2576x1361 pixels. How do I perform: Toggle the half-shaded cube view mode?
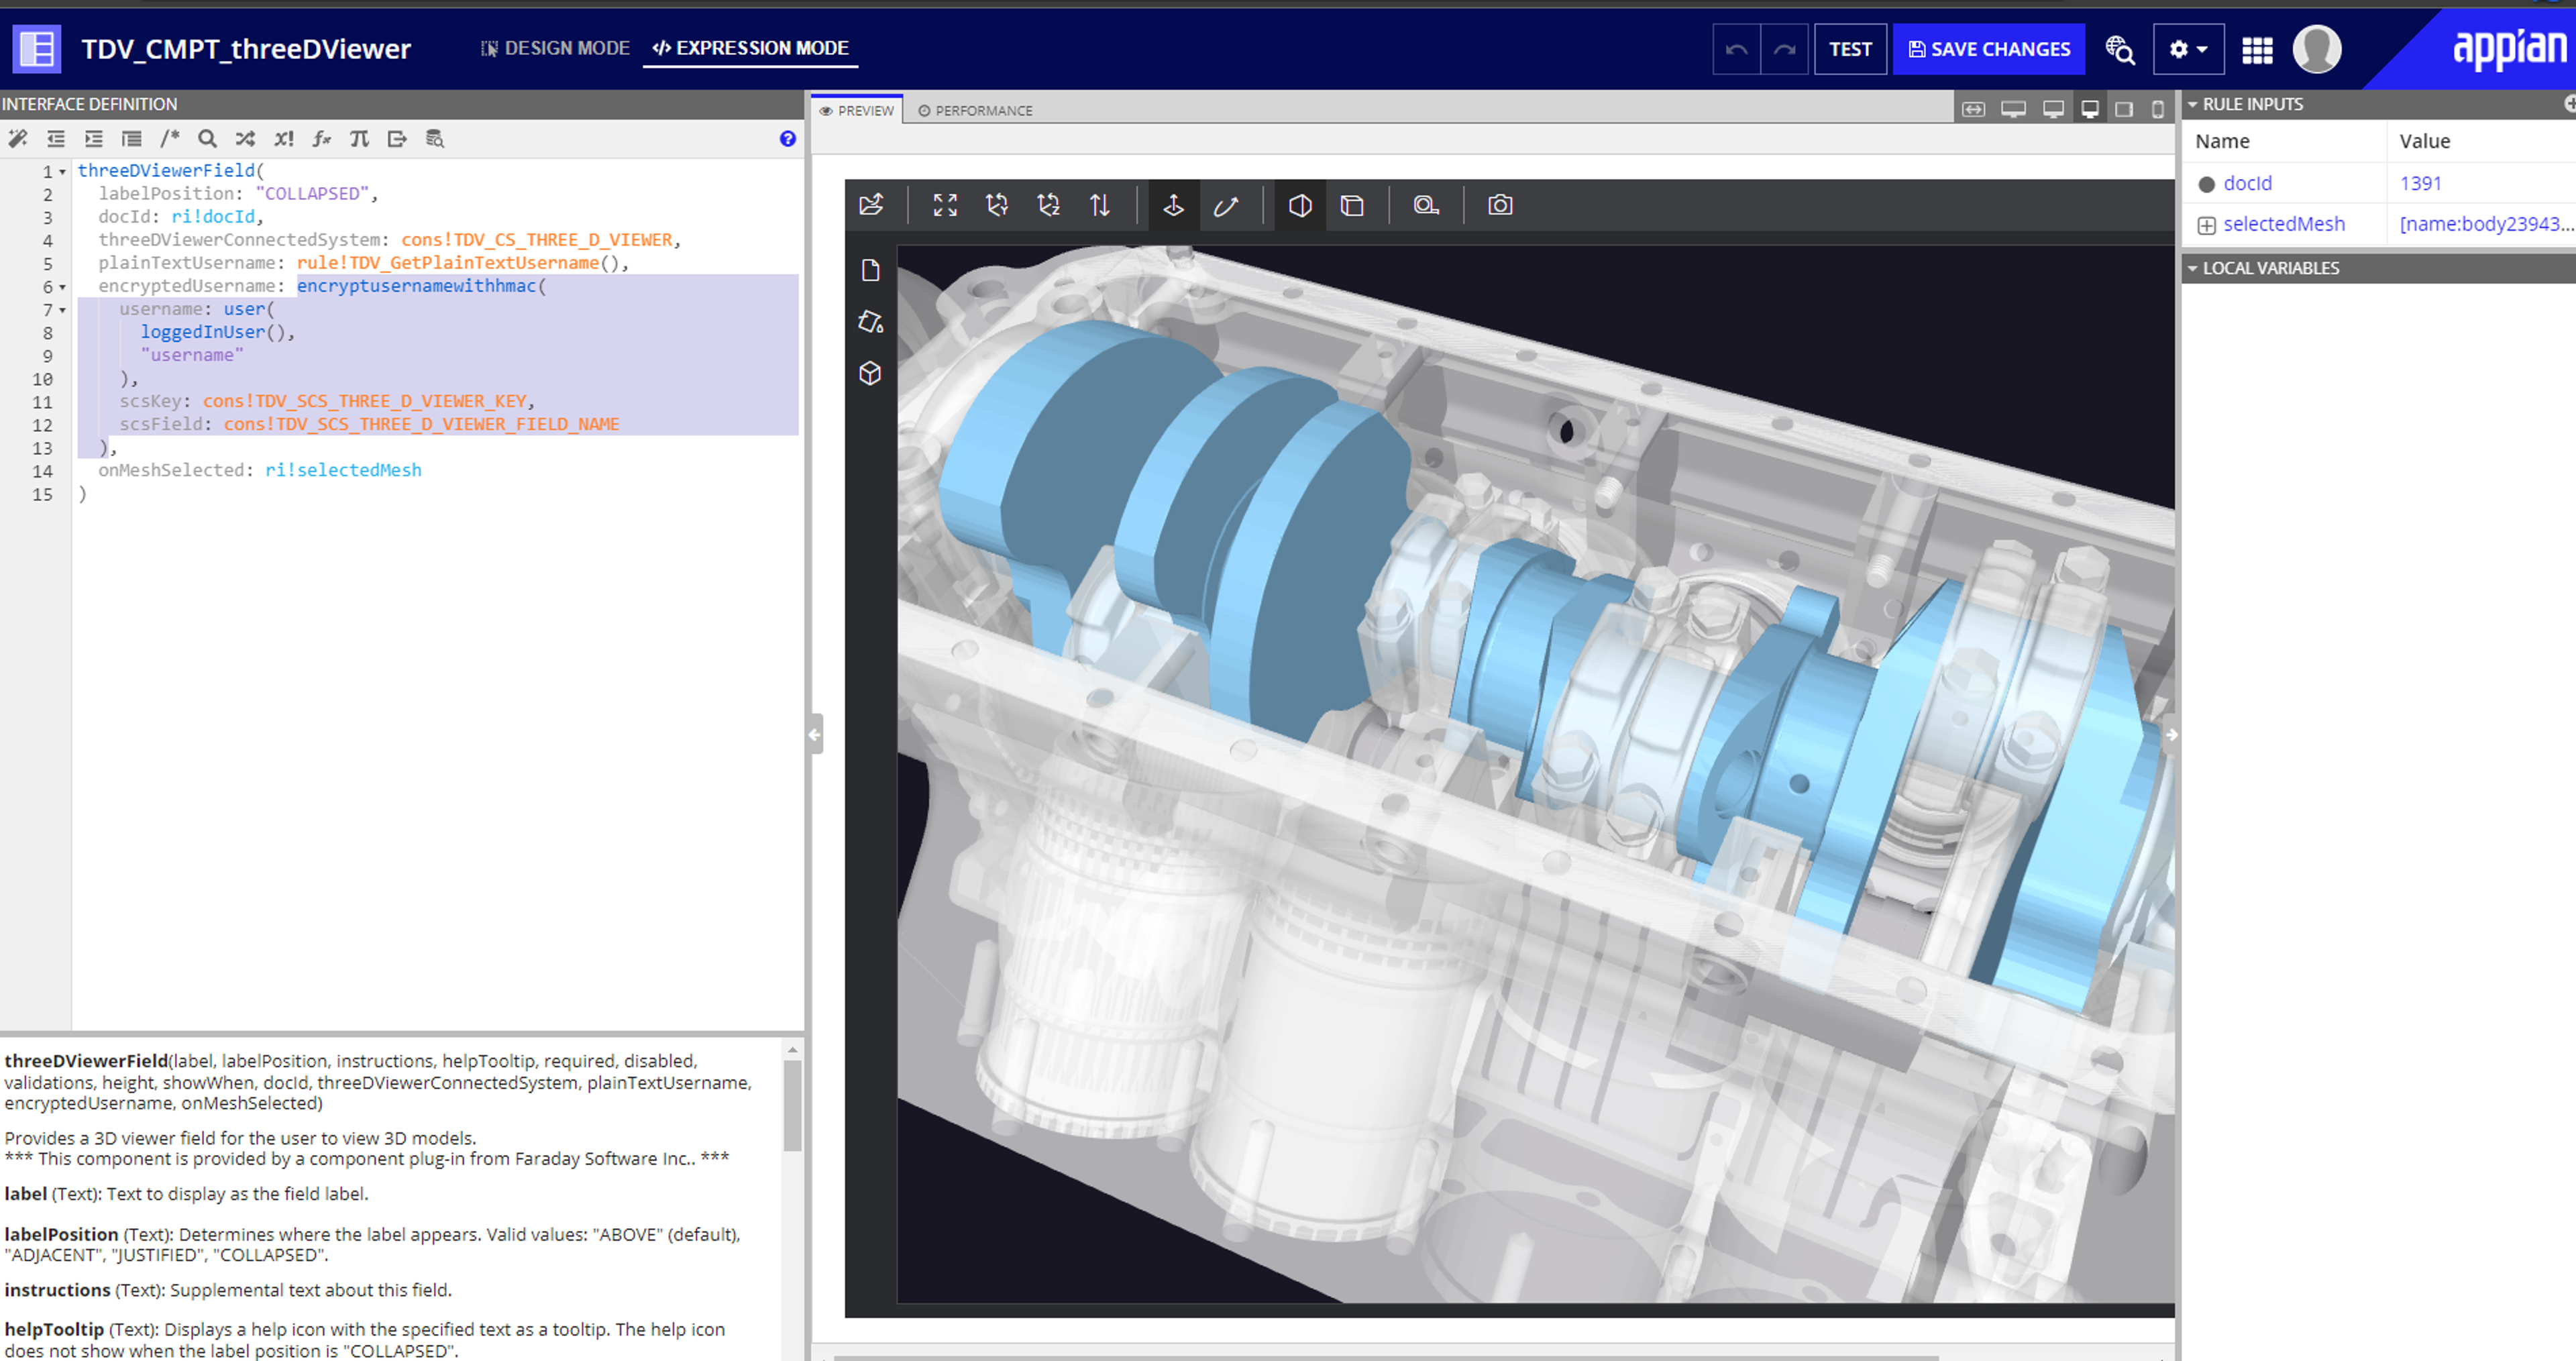pos(1300,205)
